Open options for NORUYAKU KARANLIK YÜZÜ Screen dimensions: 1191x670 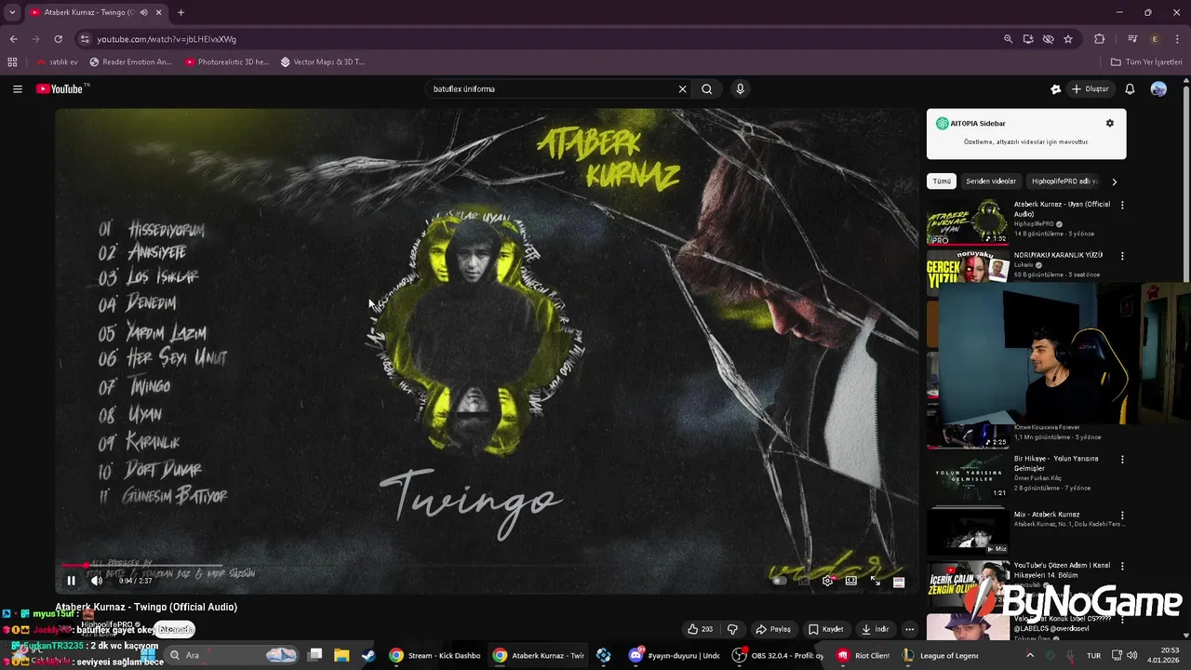point(1122,256)
